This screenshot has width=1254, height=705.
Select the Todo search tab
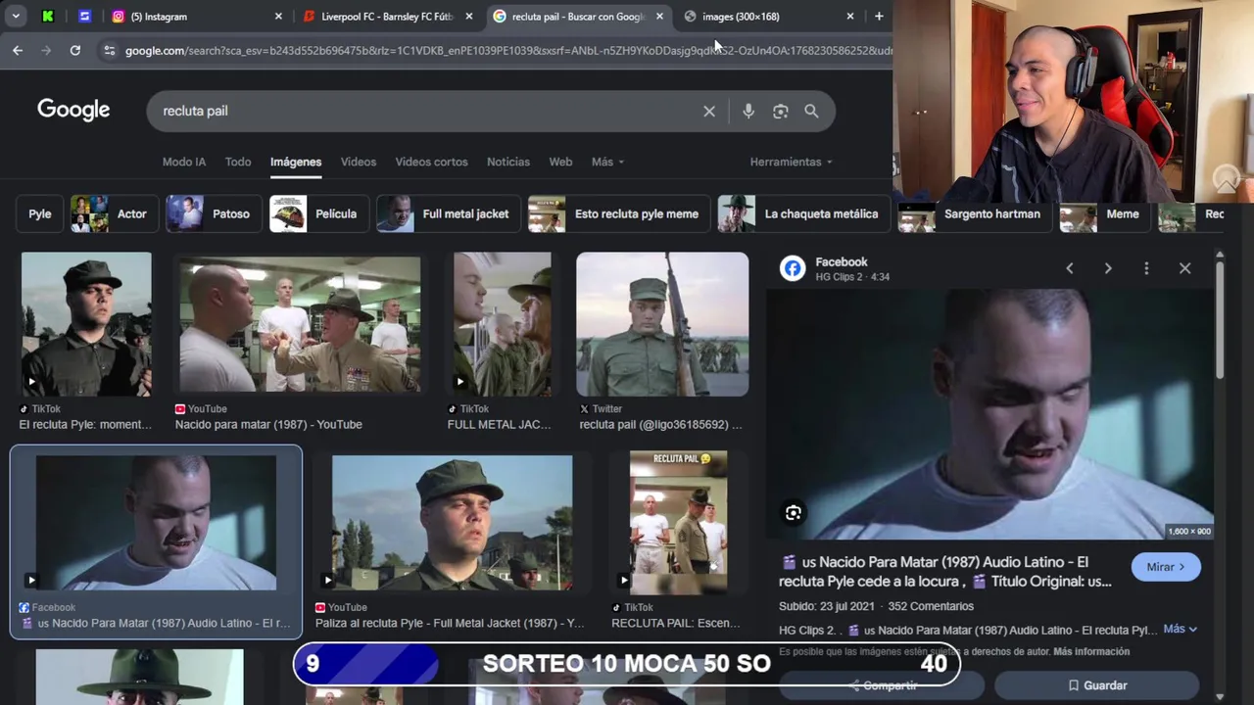pos(238,162)
